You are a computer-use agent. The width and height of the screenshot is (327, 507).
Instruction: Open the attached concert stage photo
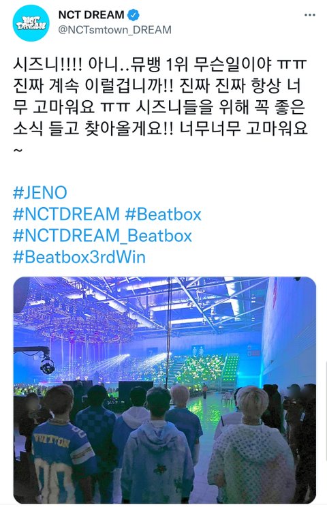pyautogui.click(x=164, y=390)
